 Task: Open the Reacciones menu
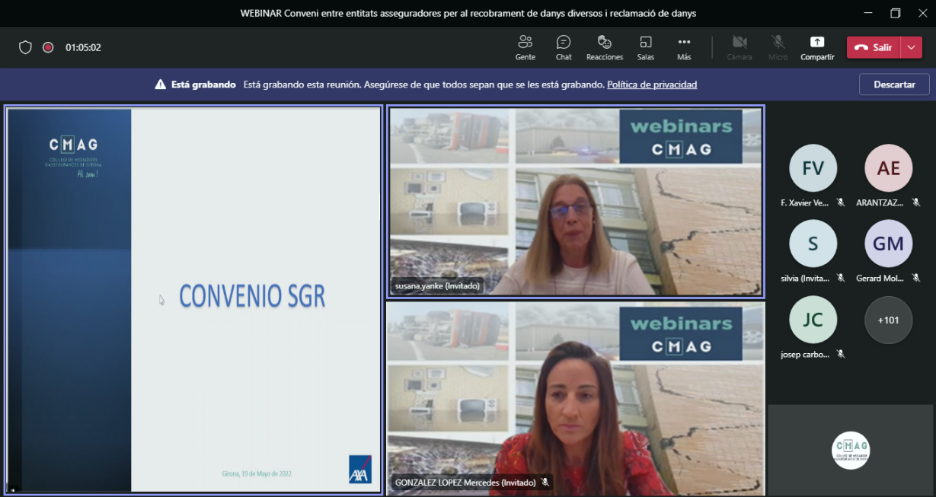click(x=605, y=47)
